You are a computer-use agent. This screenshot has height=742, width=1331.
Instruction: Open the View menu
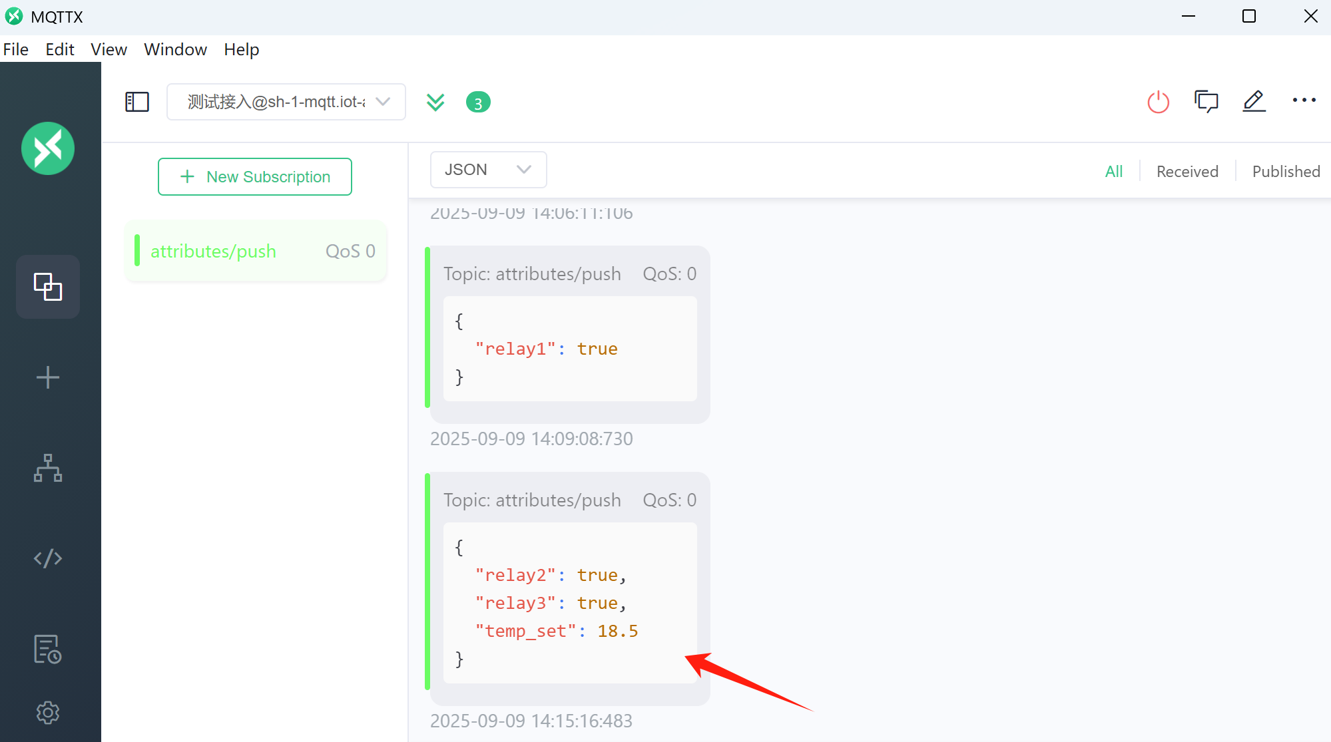[x=109, y=49]
